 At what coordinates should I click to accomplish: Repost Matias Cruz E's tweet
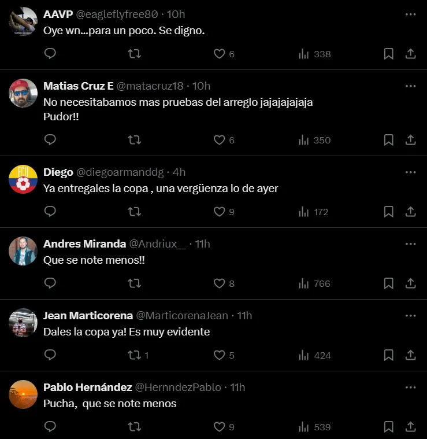(134, 140)
